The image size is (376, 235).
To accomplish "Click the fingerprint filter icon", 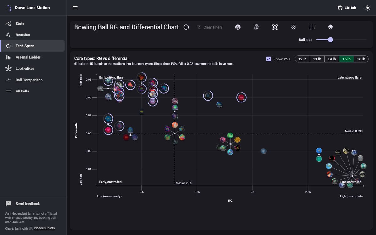I will point(256,27).
